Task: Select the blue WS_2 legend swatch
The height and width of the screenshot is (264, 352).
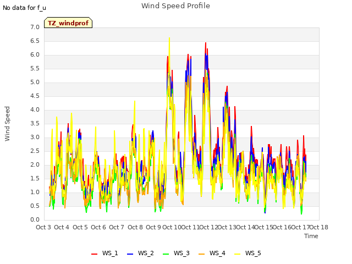Action: [x=130, y=254]
